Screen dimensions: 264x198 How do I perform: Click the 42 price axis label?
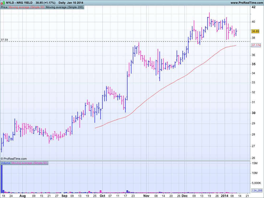coord(253,7)
